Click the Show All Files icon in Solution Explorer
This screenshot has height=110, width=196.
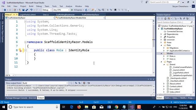[x=187, y=18]
